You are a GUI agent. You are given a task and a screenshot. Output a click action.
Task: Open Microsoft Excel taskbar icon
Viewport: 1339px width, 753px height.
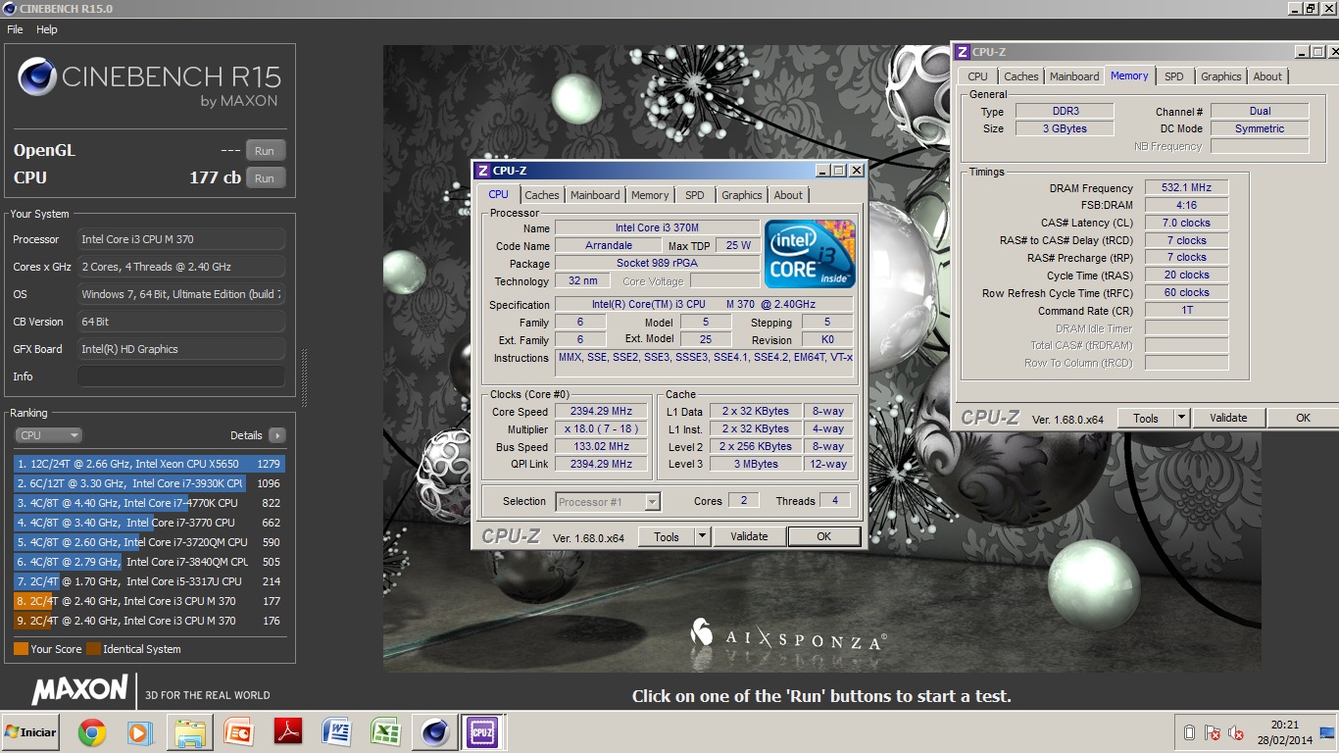tap(385, 732)
